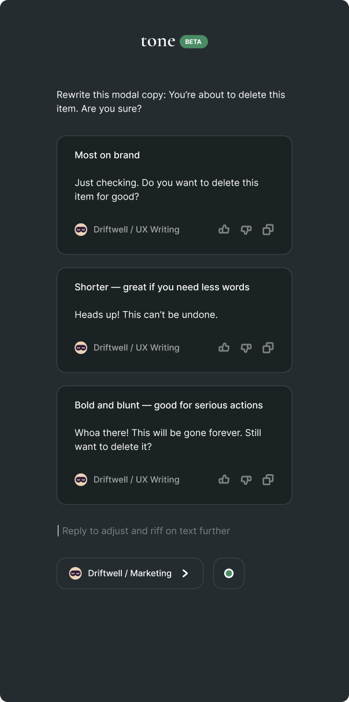Click the avatar in the Marketing selector
Screen dimensions: 349x702
coord(75,573)
